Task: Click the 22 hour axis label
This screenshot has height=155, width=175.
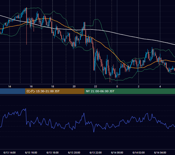Action: (x=95, y=87)
